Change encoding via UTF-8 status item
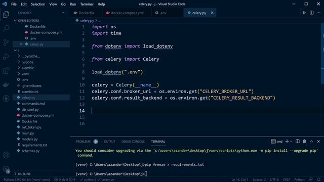 [274, 180]
